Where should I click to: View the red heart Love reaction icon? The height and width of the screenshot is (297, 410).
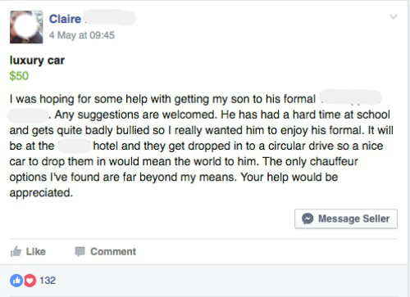[30, 281]
